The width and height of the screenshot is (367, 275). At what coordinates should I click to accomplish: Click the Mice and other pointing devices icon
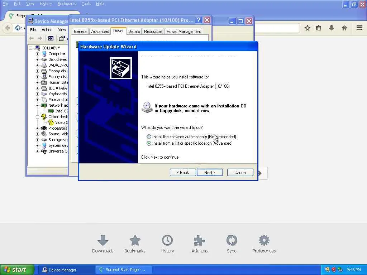(x=44, y=100)
